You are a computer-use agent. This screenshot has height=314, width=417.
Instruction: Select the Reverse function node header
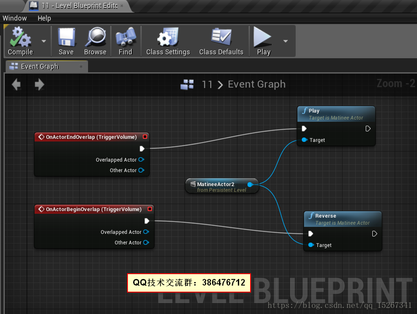[343, 219]
